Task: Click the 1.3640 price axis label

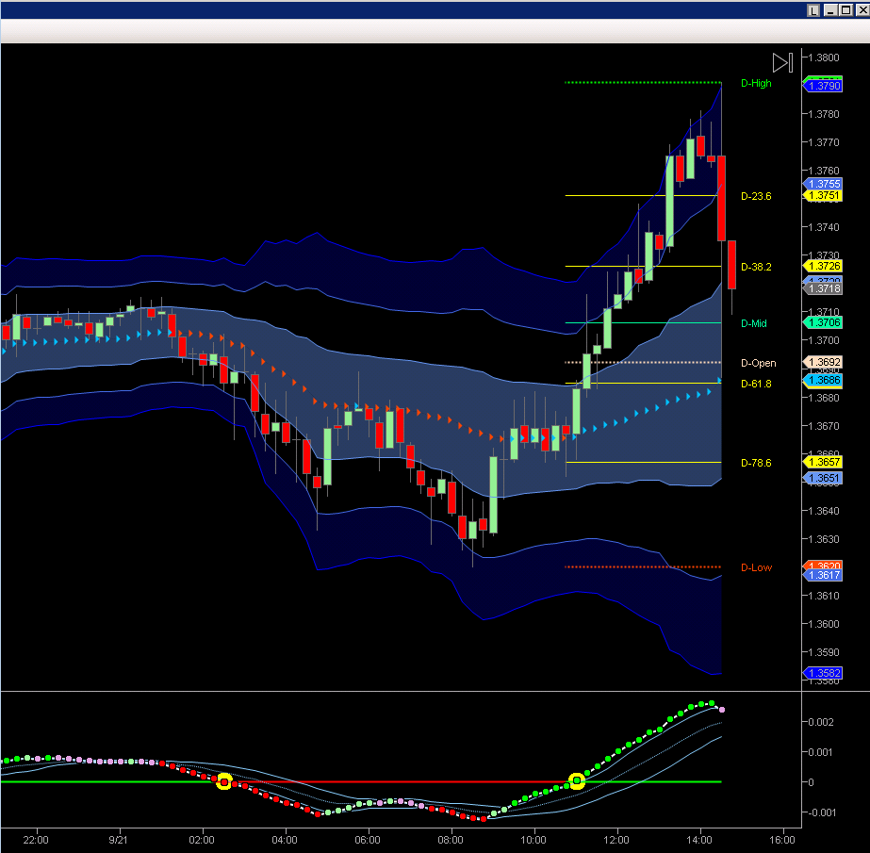Action: 824,511
